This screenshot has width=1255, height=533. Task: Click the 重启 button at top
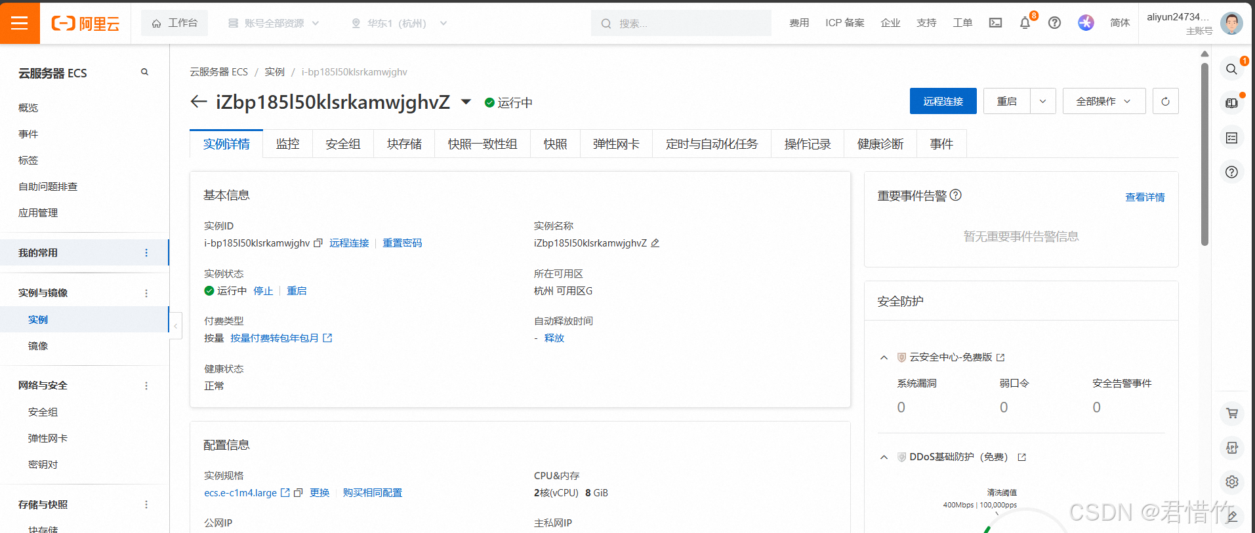click(x=1006, y=101)
